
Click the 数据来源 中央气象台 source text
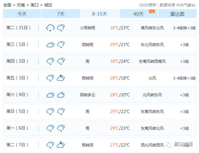click(x=178, y=5)
